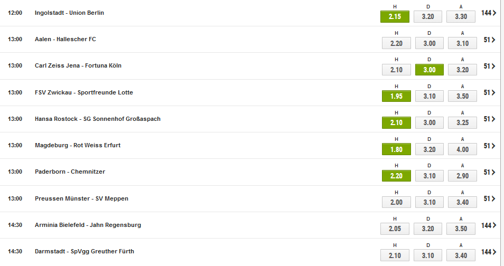
Task: Select away odds 3.30 for Union Berlin
Action: pos(461,17)
